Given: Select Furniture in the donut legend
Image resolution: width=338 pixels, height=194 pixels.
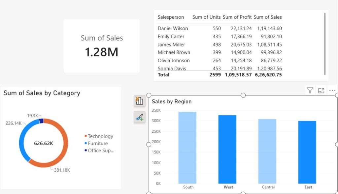Looking at the screenshot, I should (x=96, y=143).
